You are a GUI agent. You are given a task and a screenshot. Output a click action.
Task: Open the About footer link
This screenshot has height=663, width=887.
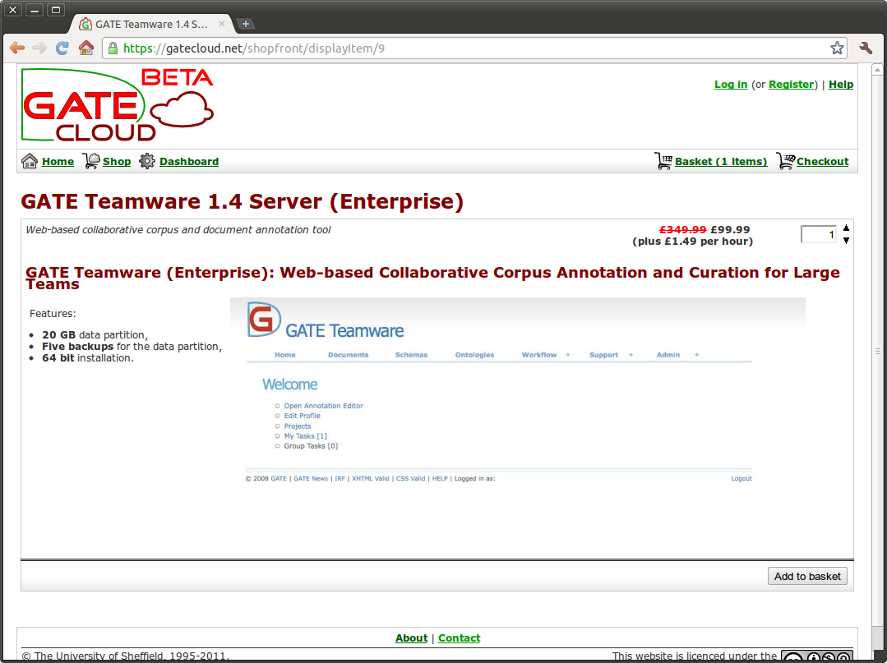click(x=411, y=638)
